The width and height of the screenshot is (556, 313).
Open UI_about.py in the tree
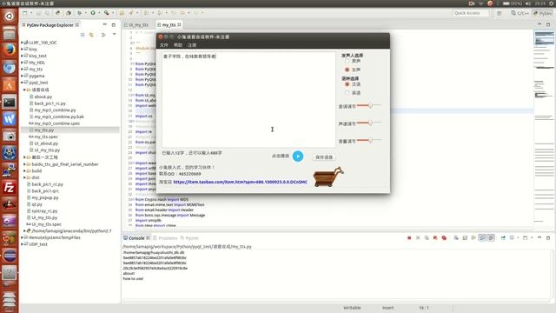(x=46, y=143)
